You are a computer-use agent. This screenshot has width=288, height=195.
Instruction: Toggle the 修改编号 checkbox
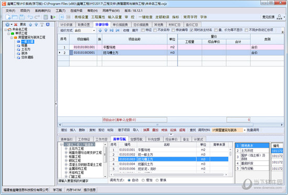[173, 30]
